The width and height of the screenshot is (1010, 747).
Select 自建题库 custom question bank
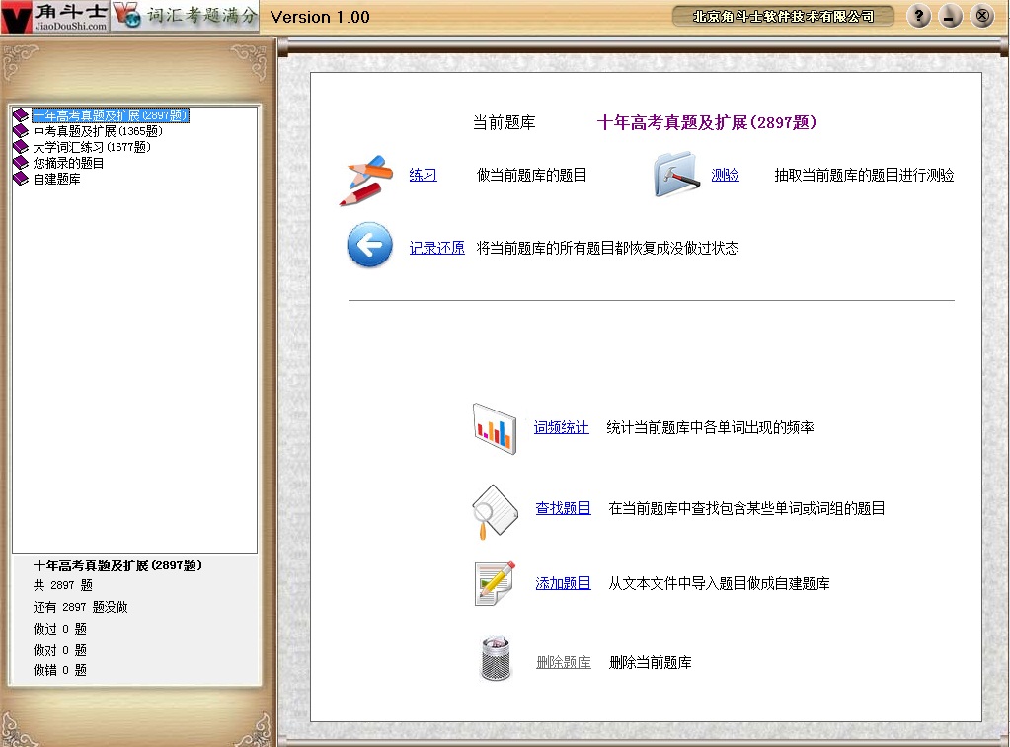click(56, 179)
